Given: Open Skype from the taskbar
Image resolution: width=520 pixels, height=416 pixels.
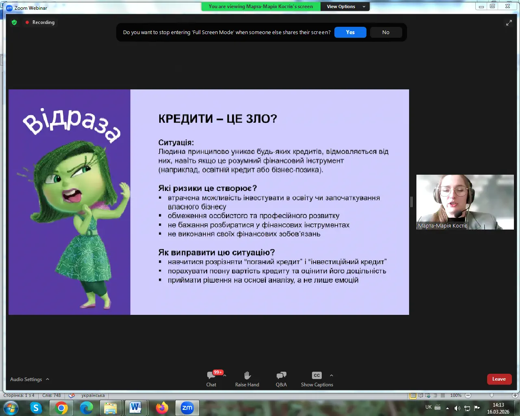Looking at the screenshot, I should click(36, 407).
